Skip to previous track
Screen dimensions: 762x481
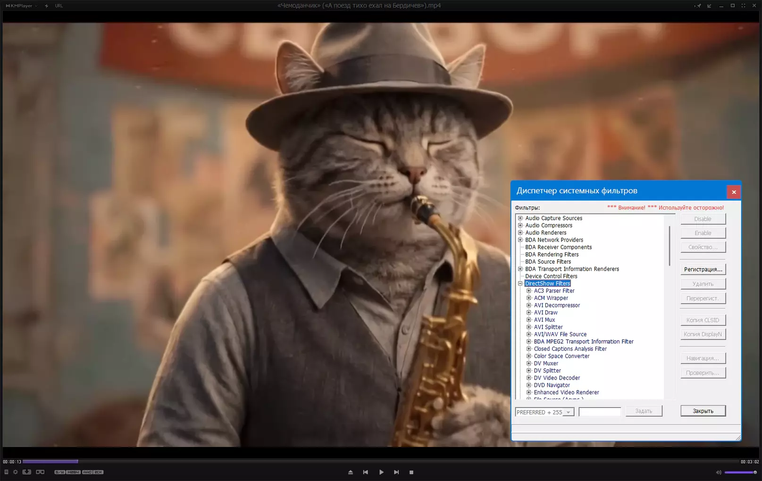[365, 472]
